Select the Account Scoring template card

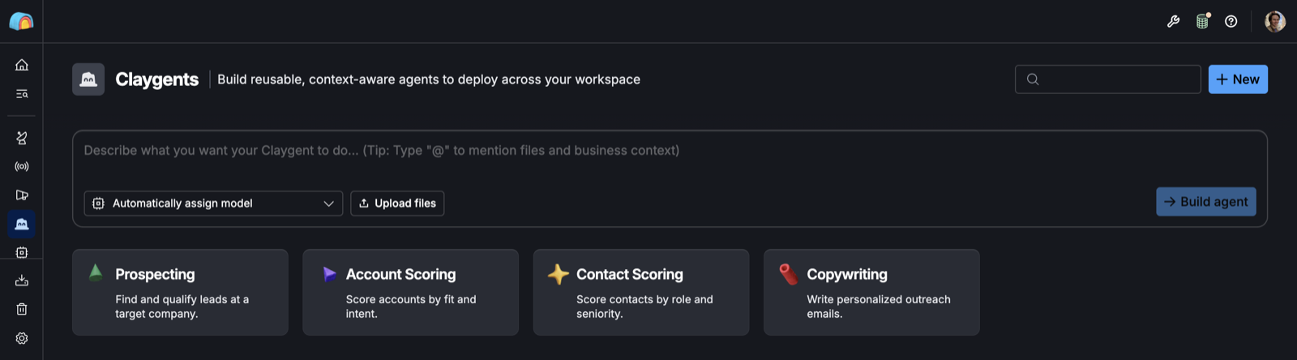(x=410, y=292)
